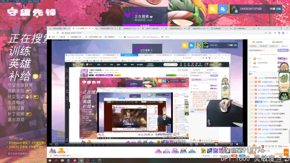Reload the douyu.com page
The image size is (290, 163).
point(58,33)
